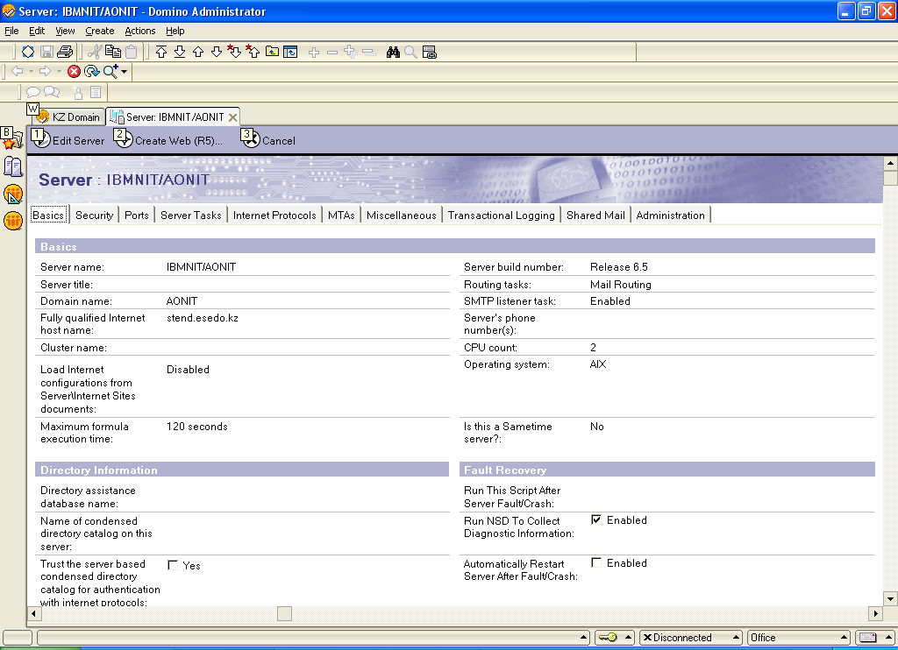Click the Navigate next down arrow icon
The height and width of the screenshot is (650, 898).
tap(217, 52)
